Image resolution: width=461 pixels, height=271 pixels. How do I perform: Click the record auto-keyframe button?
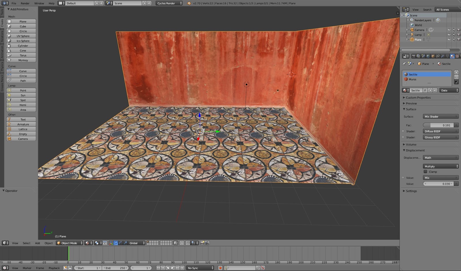tap(220, 268)
